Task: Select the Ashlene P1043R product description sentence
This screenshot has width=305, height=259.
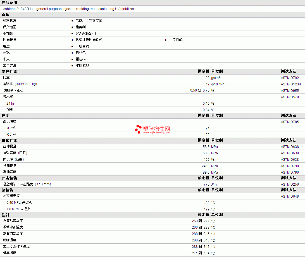Action: point(69,9)
